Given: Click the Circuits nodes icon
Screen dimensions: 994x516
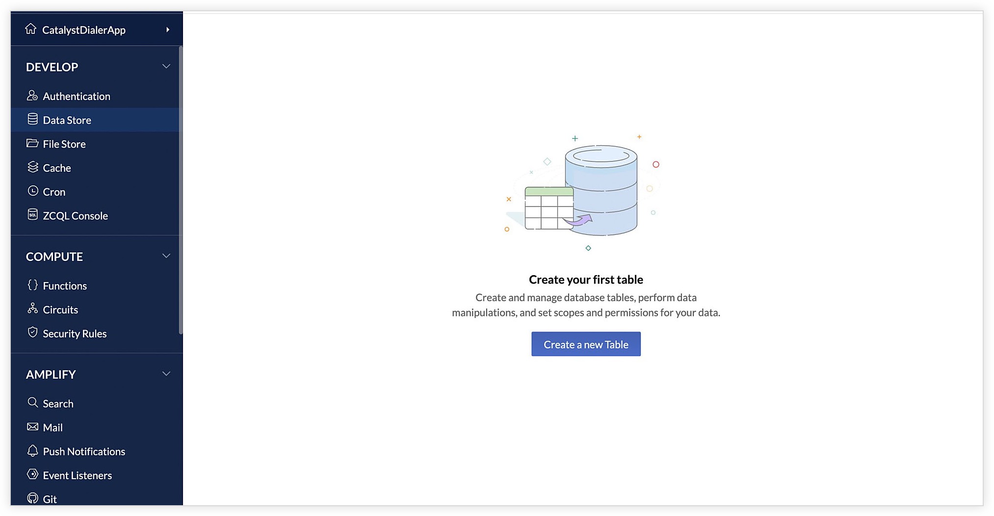Looking at the screenshot, I should [32, 309].
